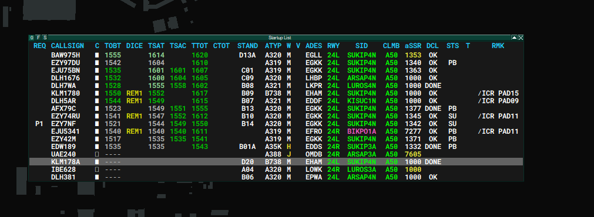Click the LUROS4N SID for DLH7WA

pos(361,86)
